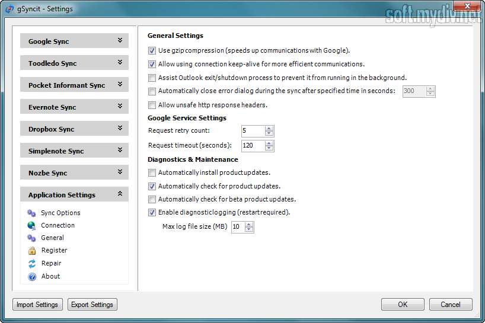This screenshot has height=323, width=485.
Task: Open the Register page
Action: 54,250
